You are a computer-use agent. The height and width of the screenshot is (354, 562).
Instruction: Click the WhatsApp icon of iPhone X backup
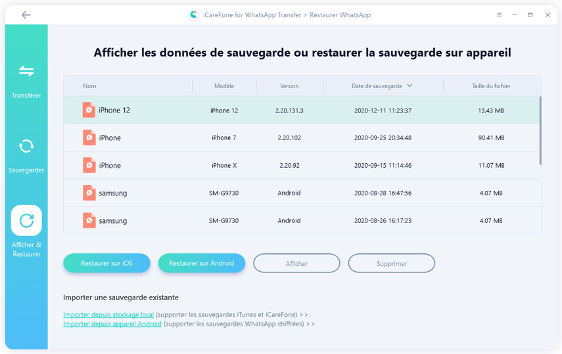point(89,165)
